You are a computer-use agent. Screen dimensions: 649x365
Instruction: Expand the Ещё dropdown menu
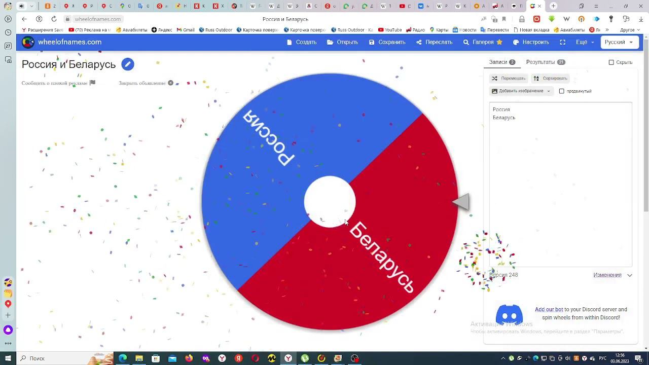585,42
